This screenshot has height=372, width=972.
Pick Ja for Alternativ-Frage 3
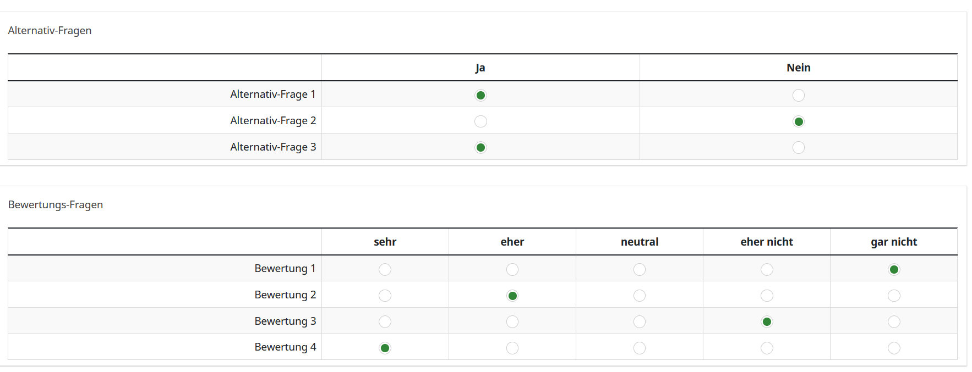click(x=480, y=147)
